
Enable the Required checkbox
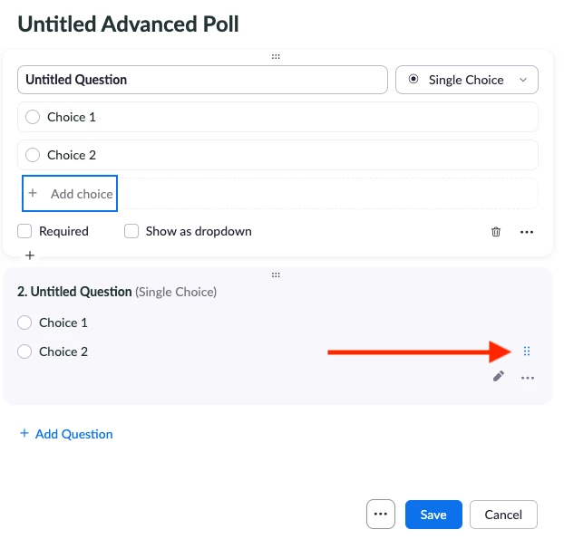click(x=25, y=231)
